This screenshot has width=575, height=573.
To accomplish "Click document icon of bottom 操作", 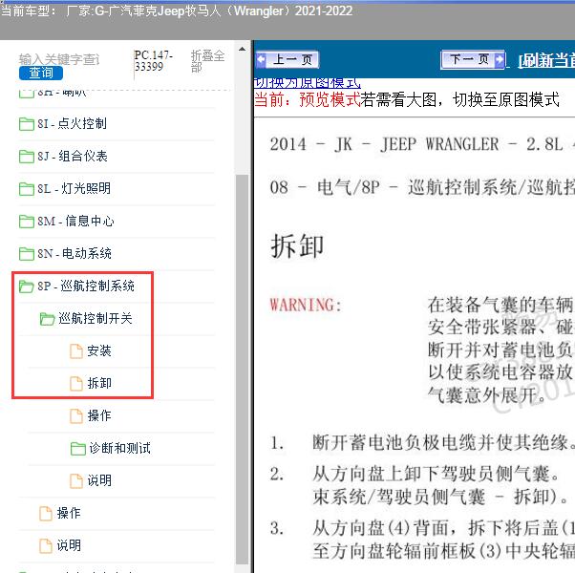I will click(46, 513).
